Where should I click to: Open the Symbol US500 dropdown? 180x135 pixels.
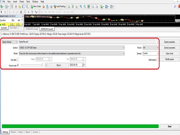(72, 48)
